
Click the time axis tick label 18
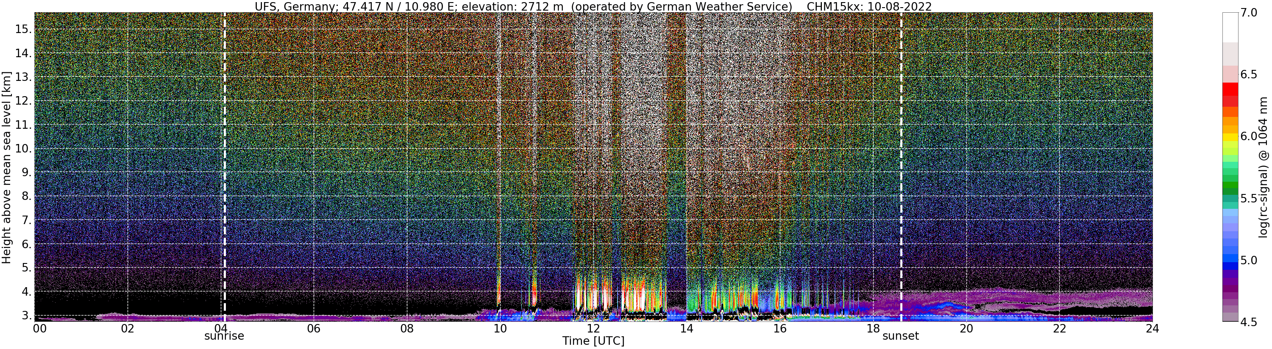coord(873,329)
